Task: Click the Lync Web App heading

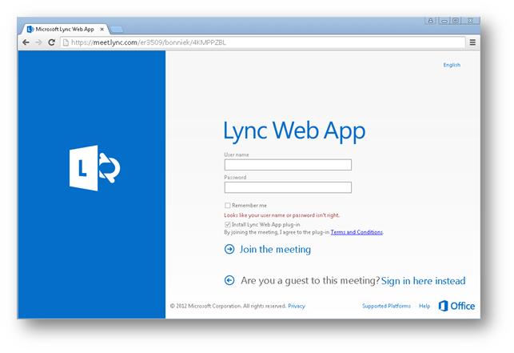Action: 294,130
